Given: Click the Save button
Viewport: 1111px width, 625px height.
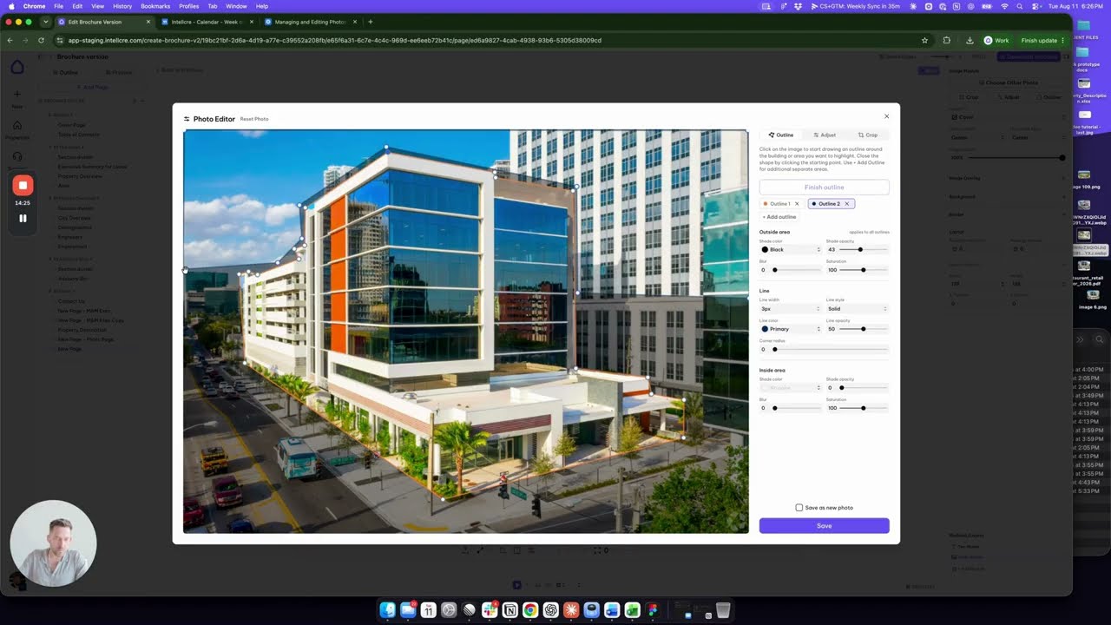Looking at the screenshot, I should (824, 525).
